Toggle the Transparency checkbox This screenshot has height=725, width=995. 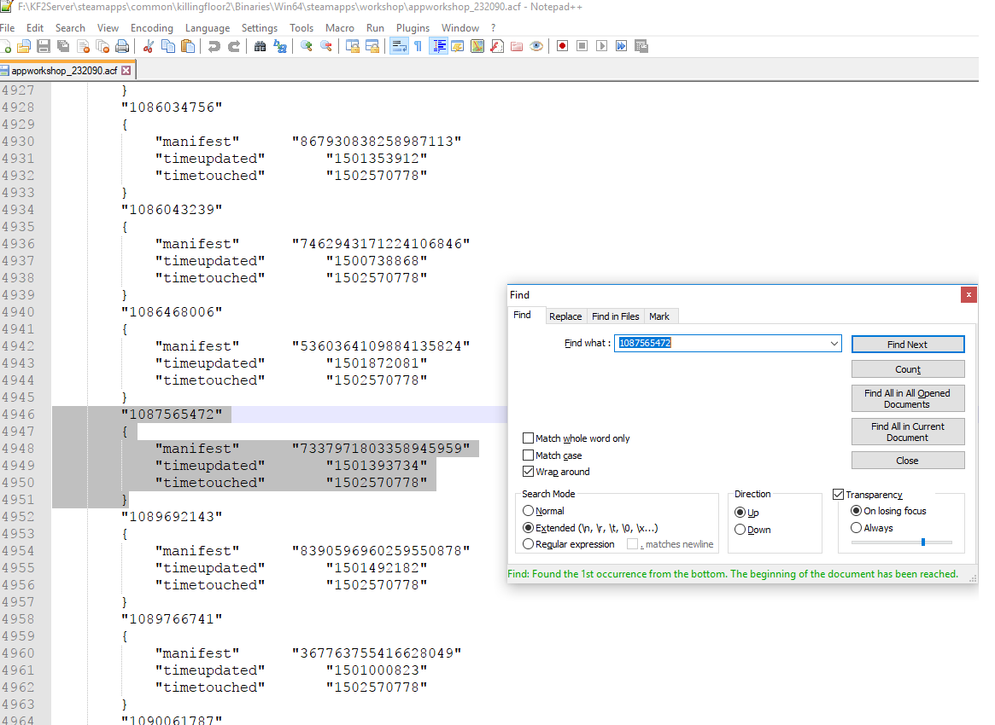click(x=838, y=495)
